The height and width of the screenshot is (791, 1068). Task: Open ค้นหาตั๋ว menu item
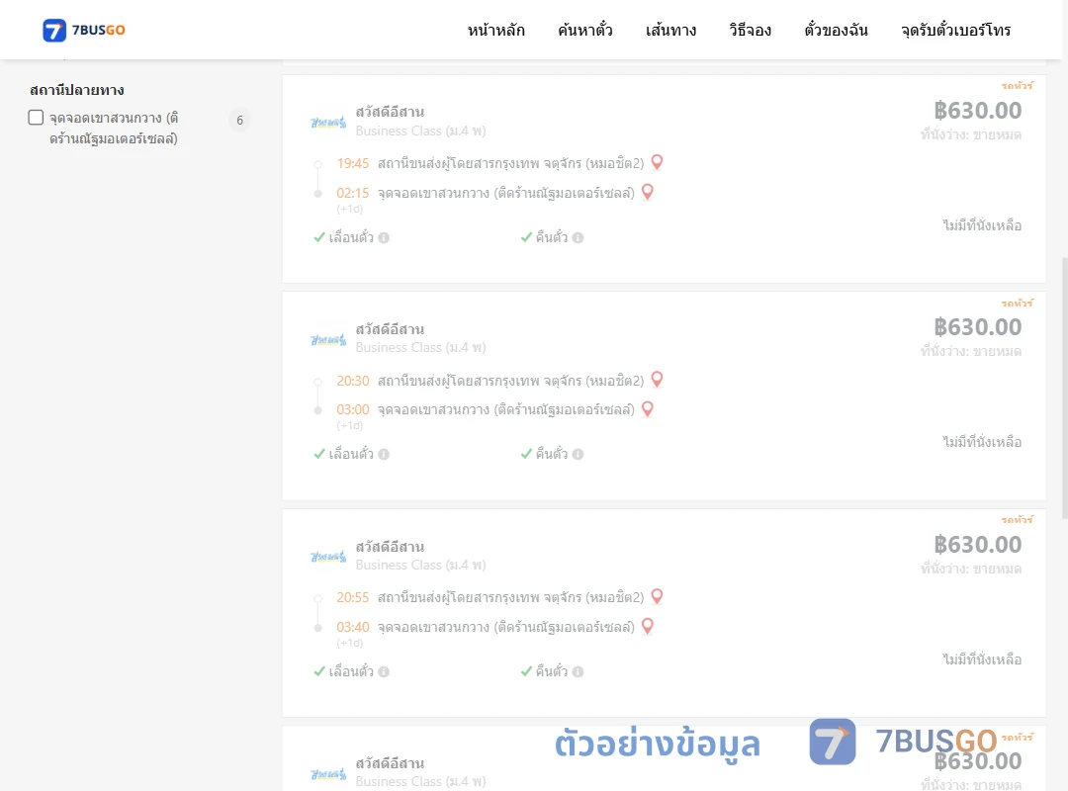coord(585,30)
